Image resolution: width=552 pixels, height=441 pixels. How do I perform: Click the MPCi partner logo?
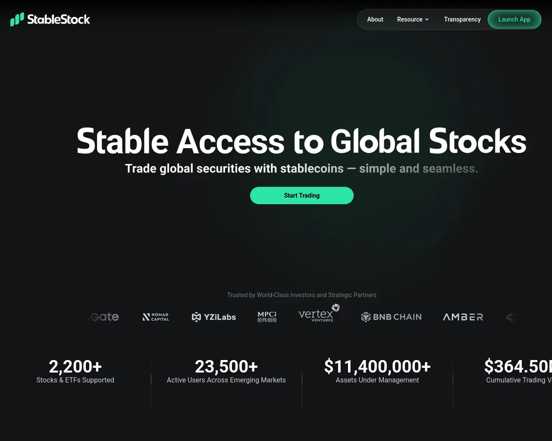point(267,317)
